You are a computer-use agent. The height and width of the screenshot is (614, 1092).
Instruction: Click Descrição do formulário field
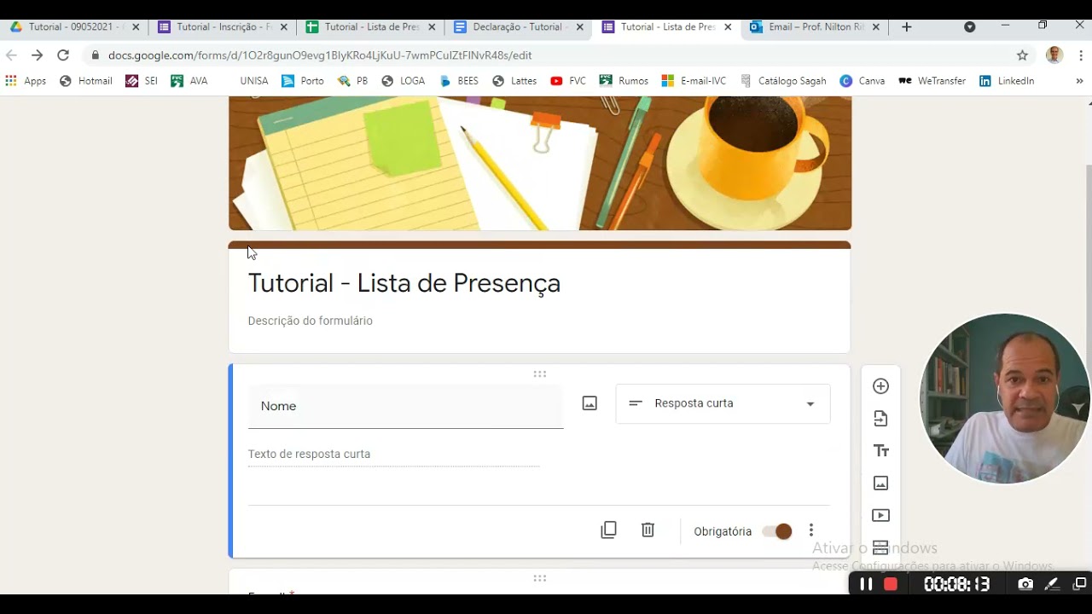310,321
